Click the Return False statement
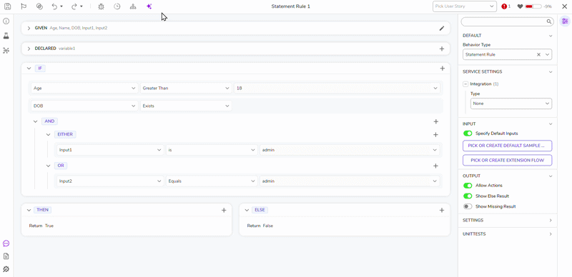This screenshot has height=277, width=572. [260, 226]
